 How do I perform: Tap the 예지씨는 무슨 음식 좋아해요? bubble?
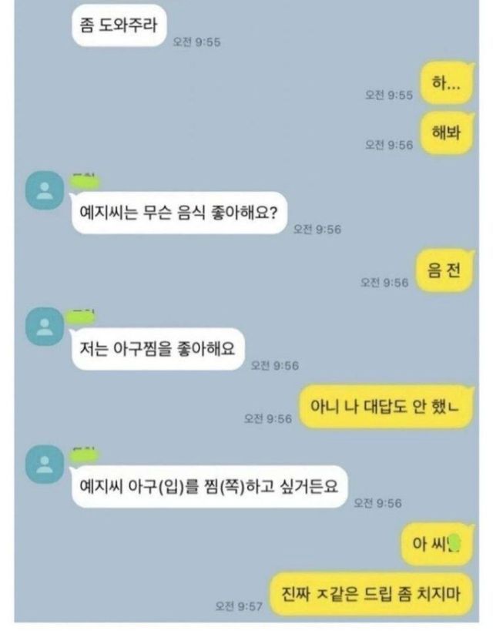[179, 213]
